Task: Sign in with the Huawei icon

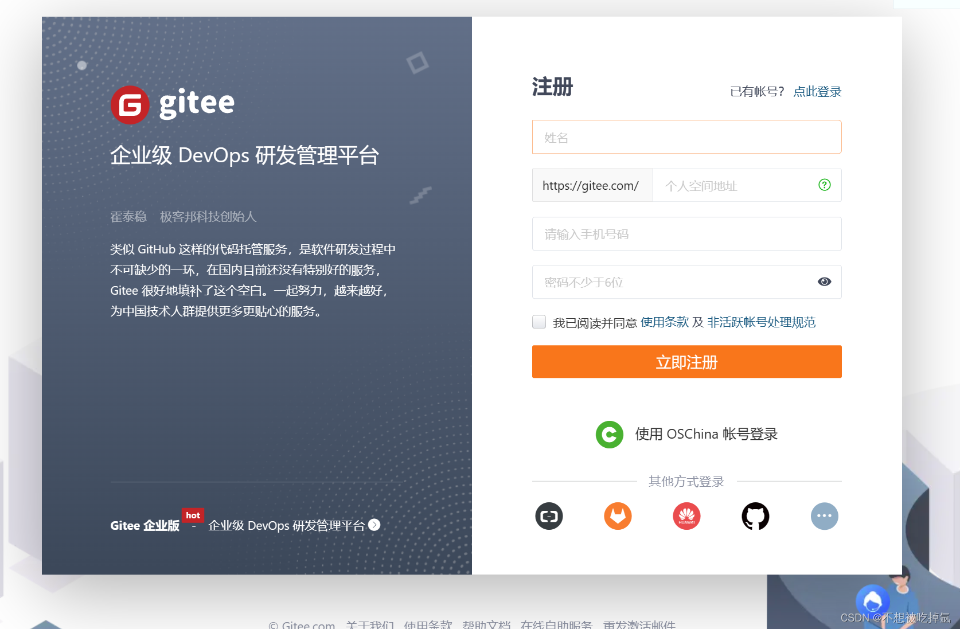Action: click(686, 516)
